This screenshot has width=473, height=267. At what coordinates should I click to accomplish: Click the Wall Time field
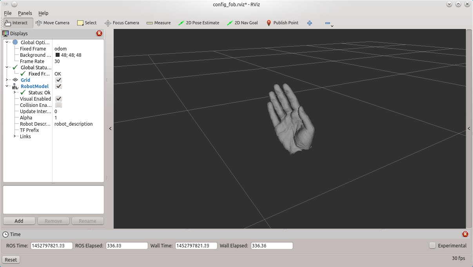pyautogui.click(x=196, y=246)
